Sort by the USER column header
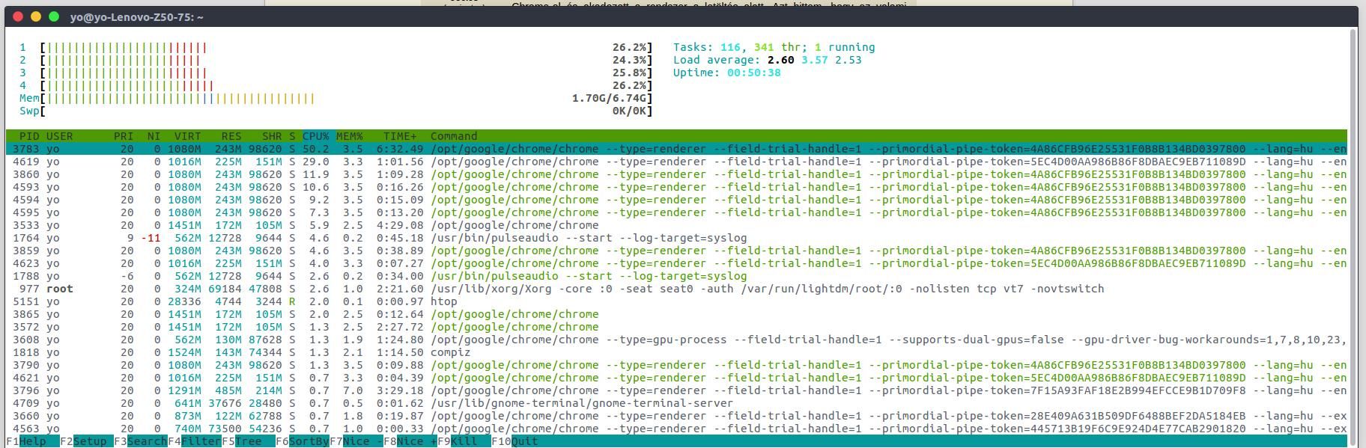1366x448 pixels. tap(59, 136)
